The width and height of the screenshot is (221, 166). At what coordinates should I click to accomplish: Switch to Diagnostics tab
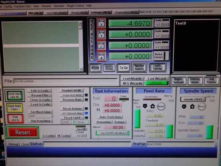pyautogui.click(x=126, y=12)
